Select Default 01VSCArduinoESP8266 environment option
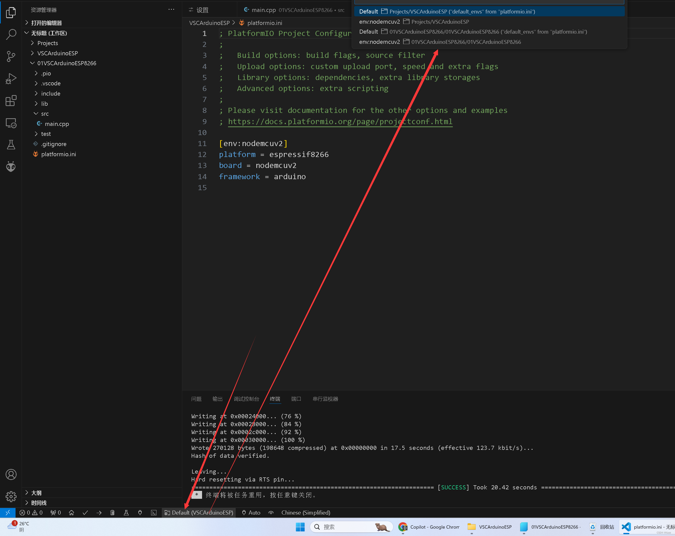Viewport: 675px width, 536px height. point(489,32)
